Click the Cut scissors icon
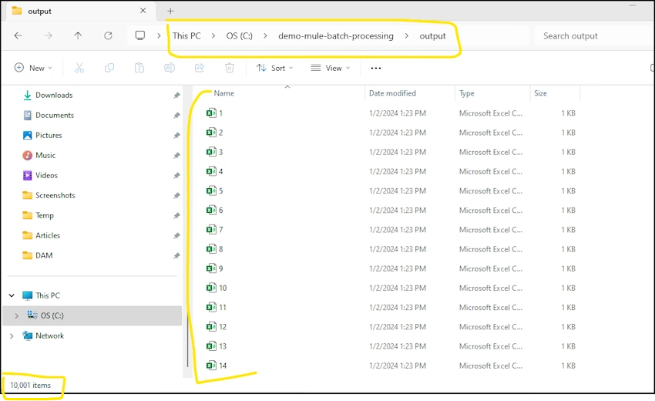This screenshot has width=655, height=401. pyautogui.click(x=79, y=68)
